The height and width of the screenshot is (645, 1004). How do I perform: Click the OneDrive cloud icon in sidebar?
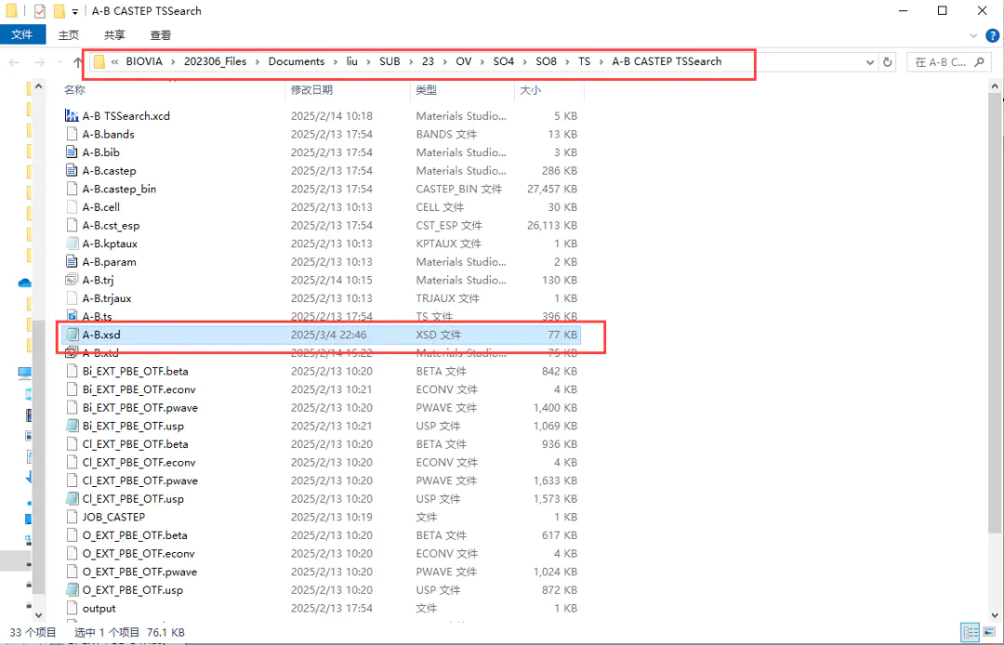[25, 283]
